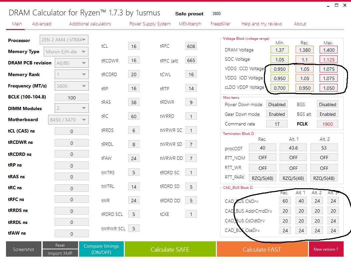Open the Frequency (MT/s) dropdown 3800
This screenshot has height=264, width=351.
(72, 86)
